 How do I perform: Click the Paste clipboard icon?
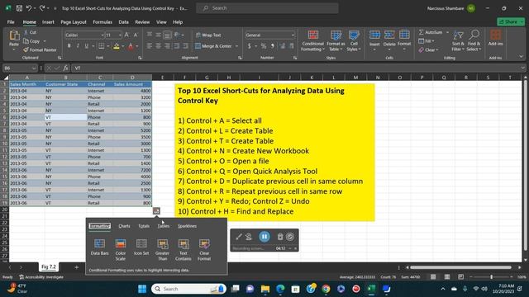14,35
